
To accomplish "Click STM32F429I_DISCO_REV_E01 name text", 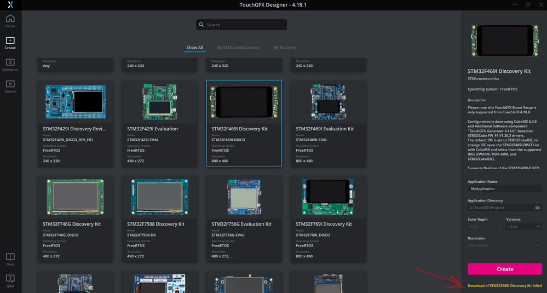I will 68,140.
